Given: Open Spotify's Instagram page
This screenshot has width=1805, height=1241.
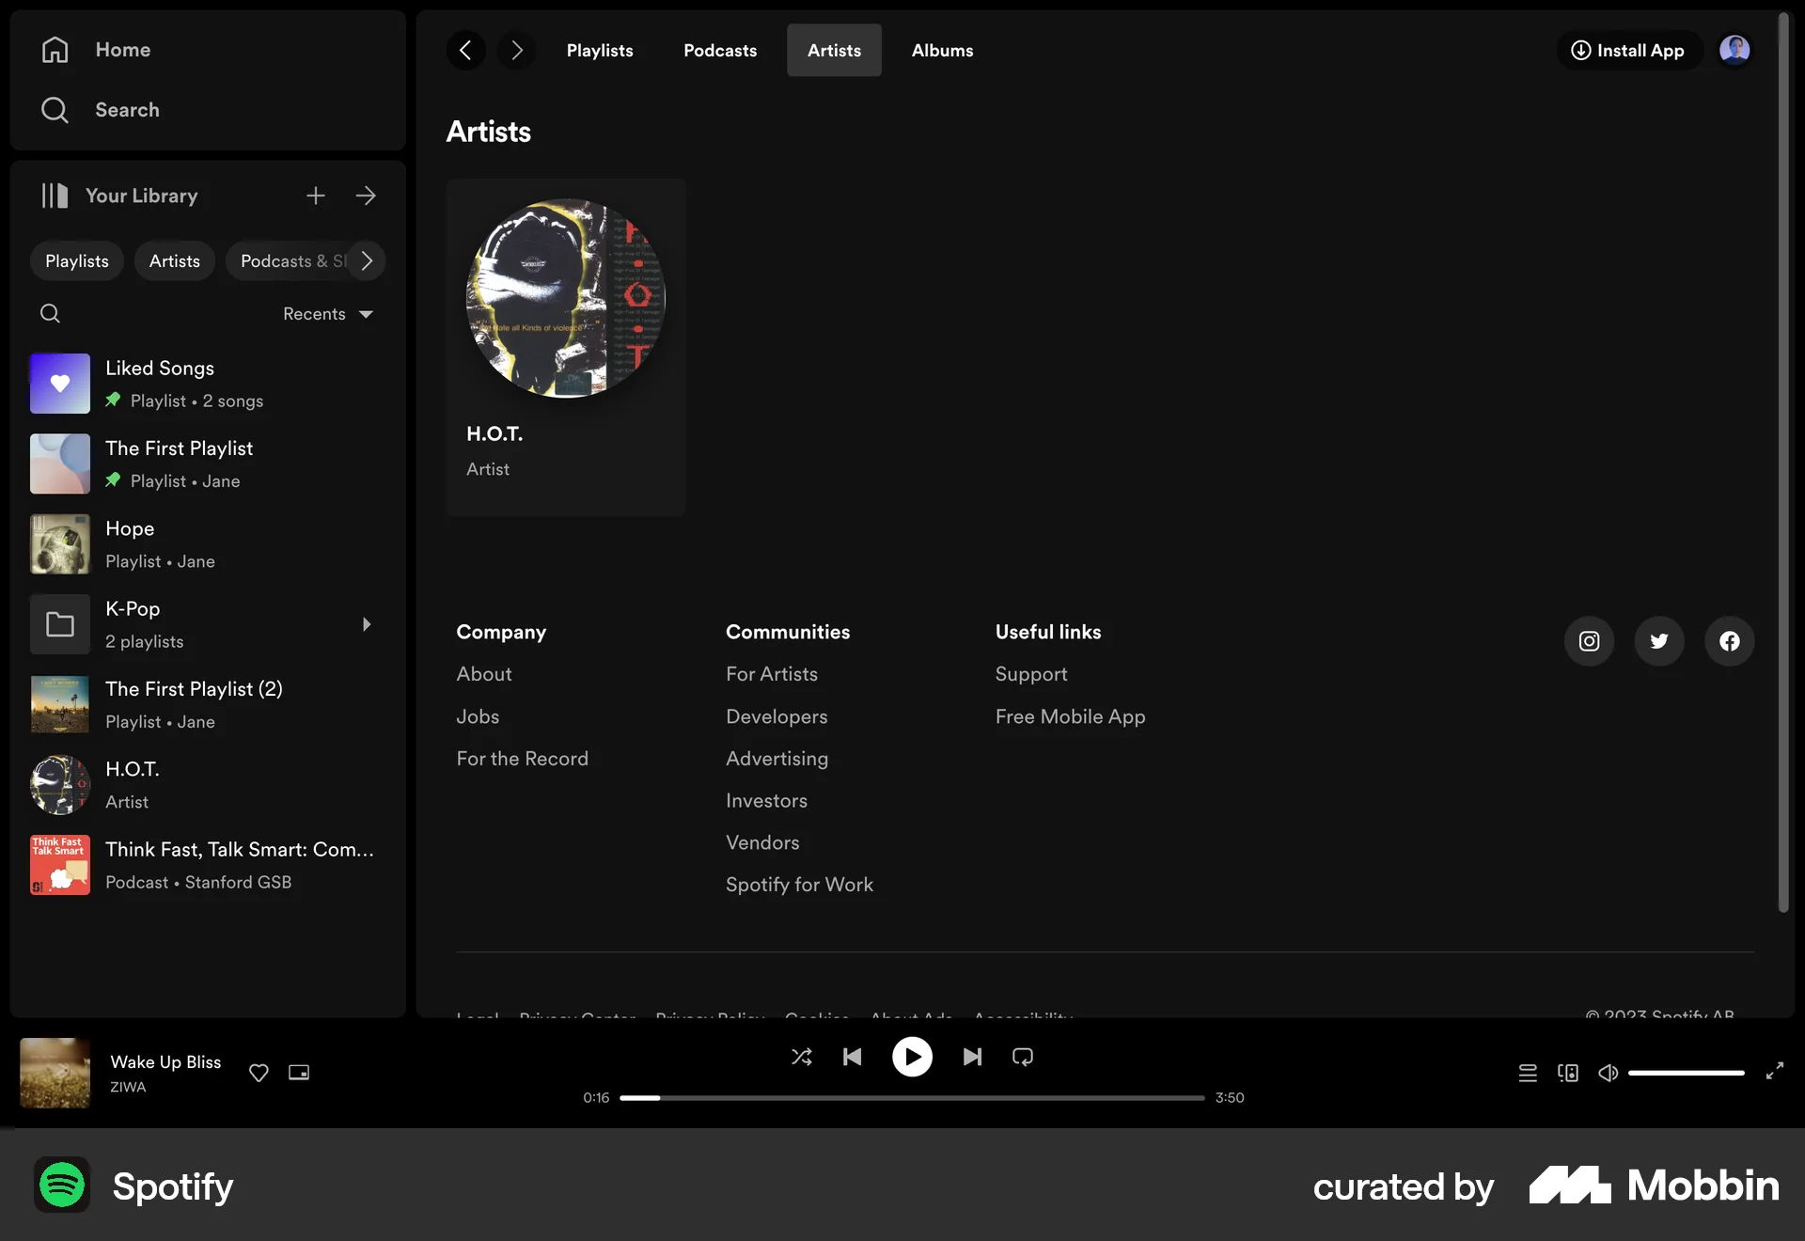Looking at the screenshot, I should point(1589,640).
